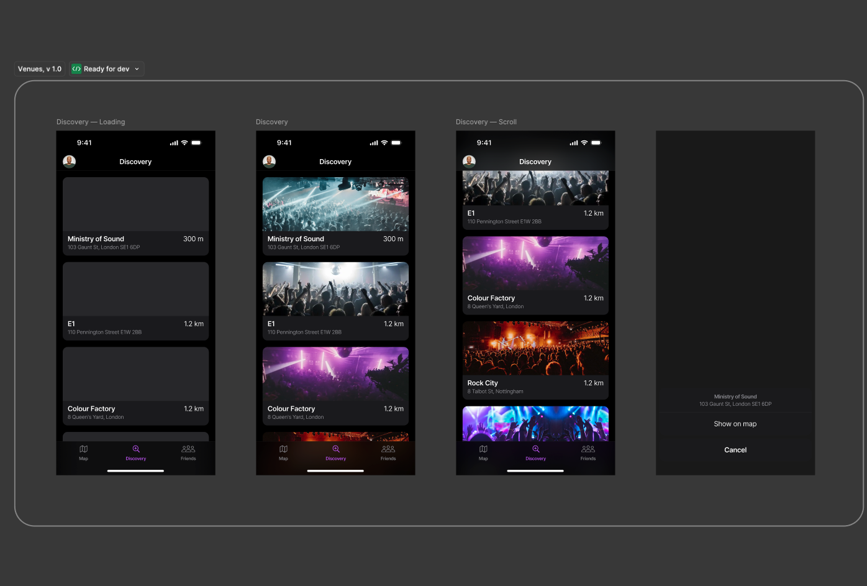Image resolution: width=867 pixels, height=586 pixels.
Task: Click Discovery search icon in middle Discovery frame
Action: tap(336, 449)
